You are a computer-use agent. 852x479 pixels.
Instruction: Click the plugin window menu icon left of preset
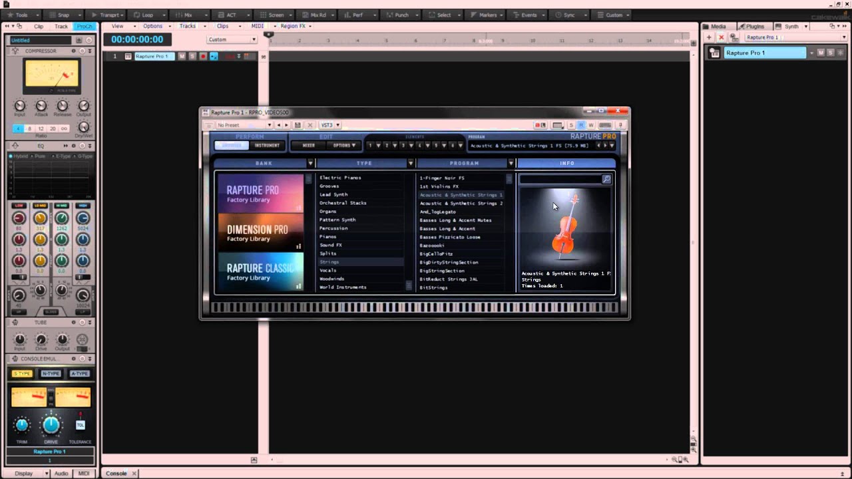208,125
